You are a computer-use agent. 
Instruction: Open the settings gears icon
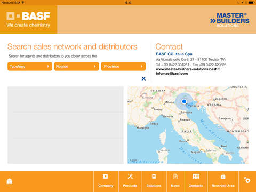247,180
